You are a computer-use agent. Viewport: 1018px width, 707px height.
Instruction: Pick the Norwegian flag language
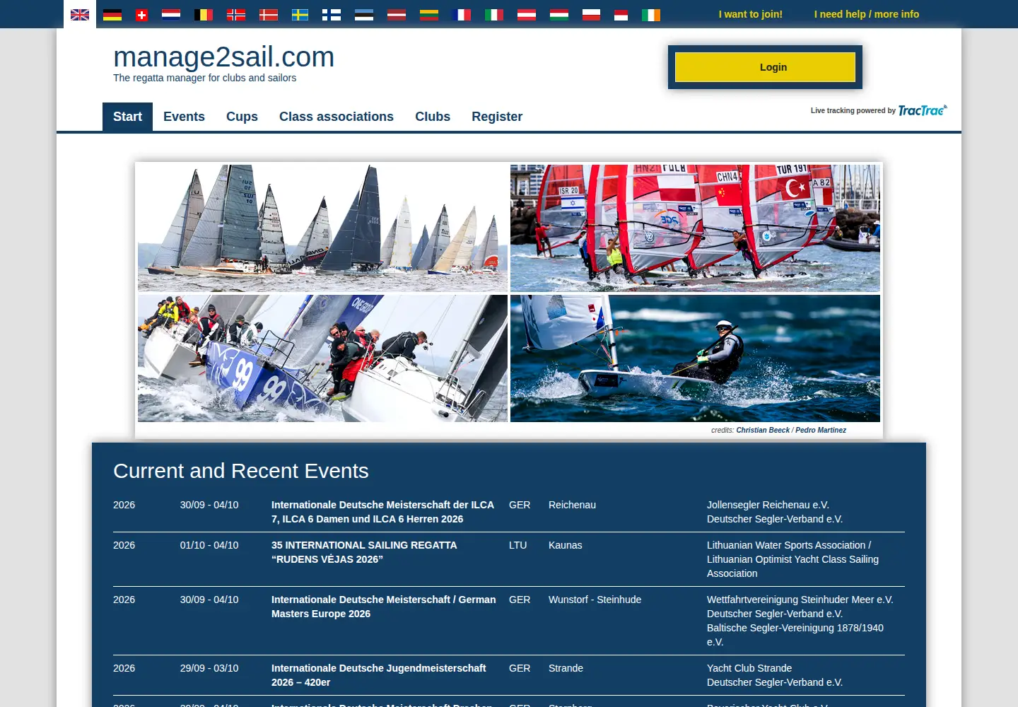pyautogui.click(x=236, y=15)
